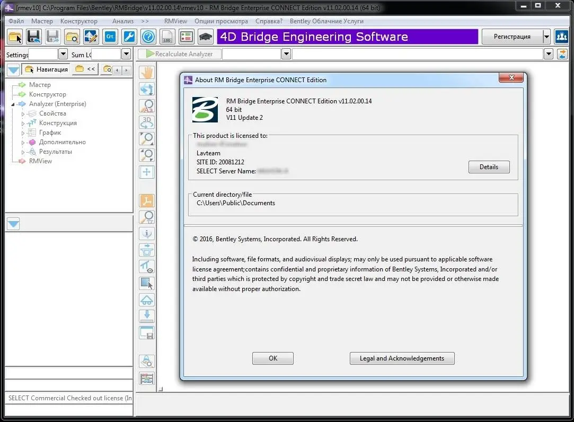Expand the Дополнительно tree node
Screen dimensions: 574x422
23,143
